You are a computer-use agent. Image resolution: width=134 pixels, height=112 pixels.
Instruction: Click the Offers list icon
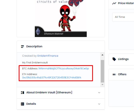(114, 74)
